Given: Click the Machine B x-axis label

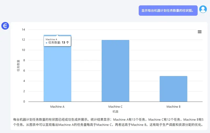Looking at the screenshot, I should click(173, 107).
